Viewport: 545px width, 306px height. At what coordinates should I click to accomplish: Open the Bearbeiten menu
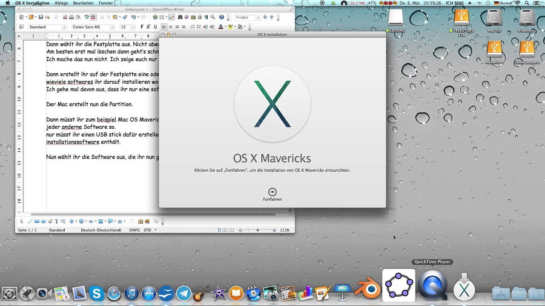click(83, 3)
